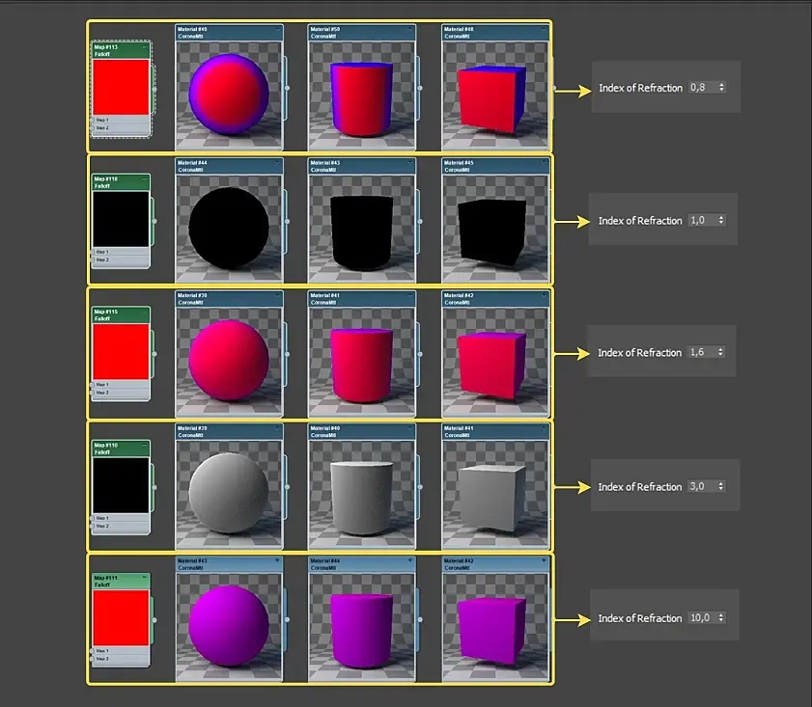Viewport: 812px width, 707px height.
Task: Click spinner arrows next to IOR value 1,6
Action: click(720, 352)
